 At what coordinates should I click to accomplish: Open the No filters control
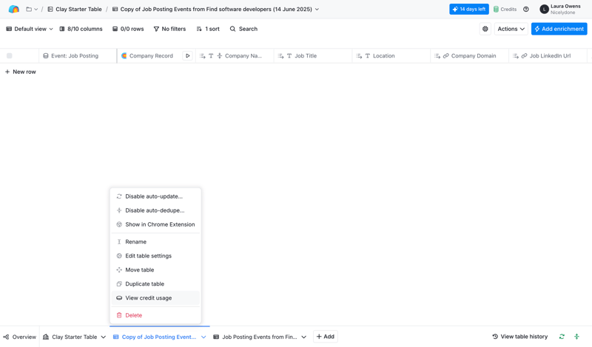coord(169,29)
